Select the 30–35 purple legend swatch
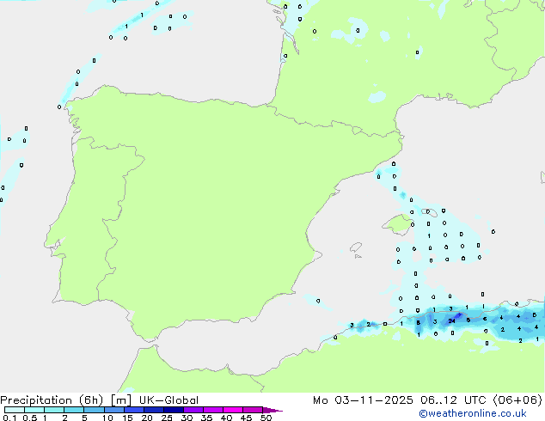The image size is (545, 421). (x=193, y=410)
